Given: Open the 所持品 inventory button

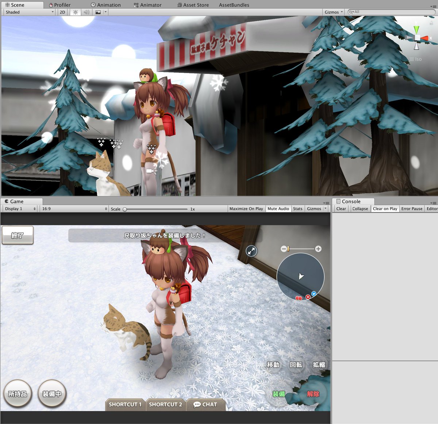Looking at the screenshot, I should point(18,394).
